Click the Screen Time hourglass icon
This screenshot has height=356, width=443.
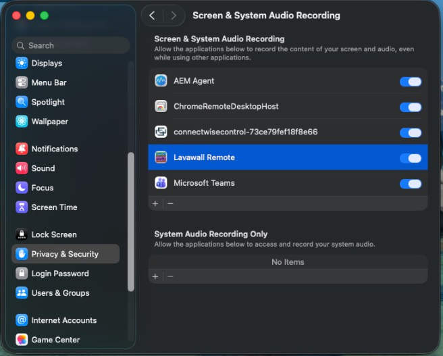point(22,207)
